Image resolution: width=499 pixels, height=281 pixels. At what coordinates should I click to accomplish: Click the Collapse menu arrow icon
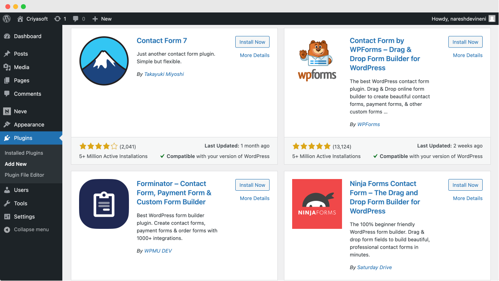click(7, 230)
